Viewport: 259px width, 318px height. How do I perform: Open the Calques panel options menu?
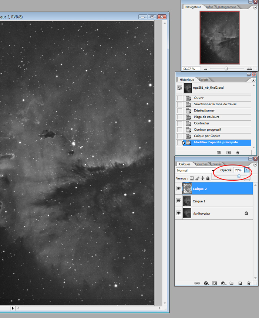[x=255, y=165]
